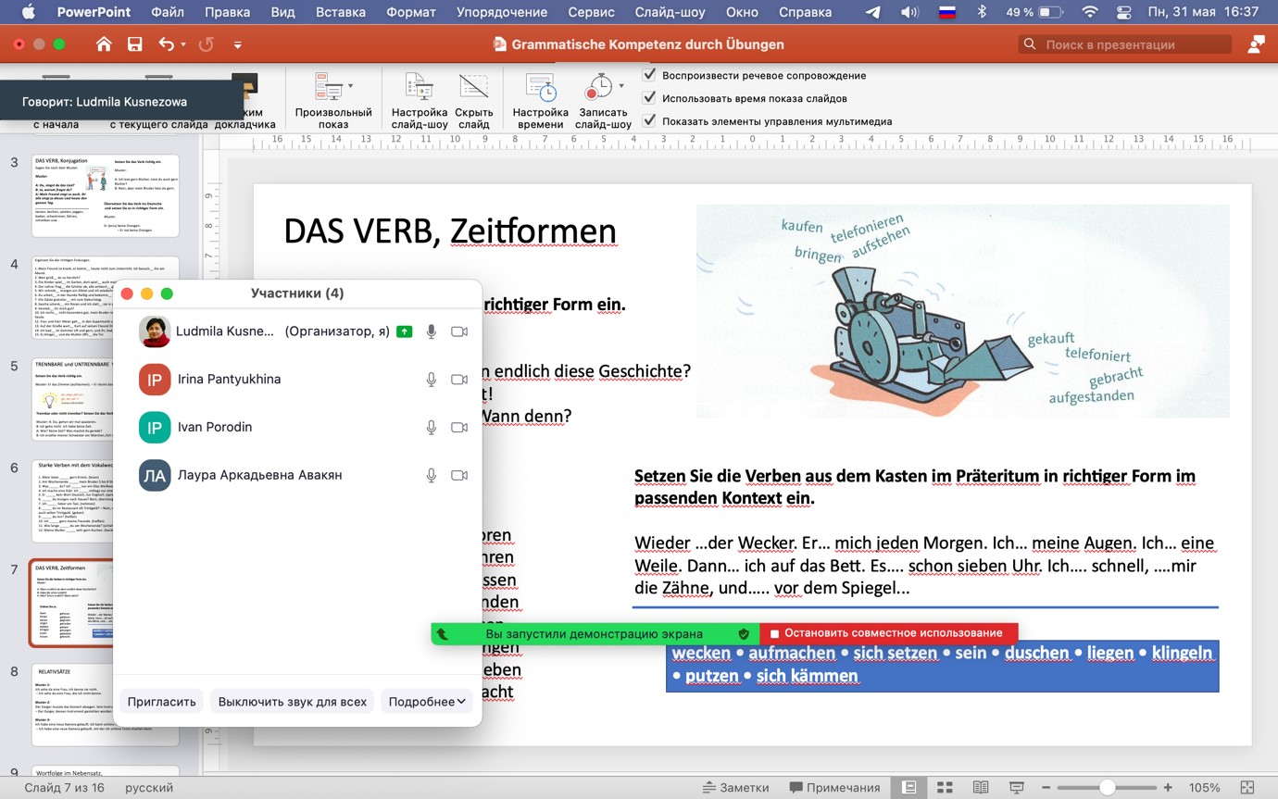Click Поиск в презентации search field
This screenshot has width=1278, height=799.
pos(1125,44)
